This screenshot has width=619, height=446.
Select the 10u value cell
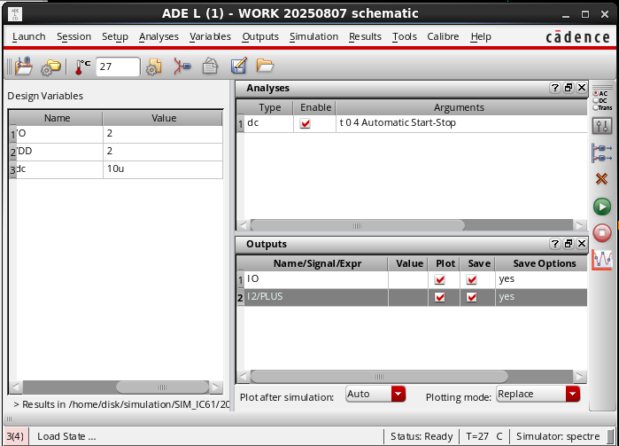163,169
